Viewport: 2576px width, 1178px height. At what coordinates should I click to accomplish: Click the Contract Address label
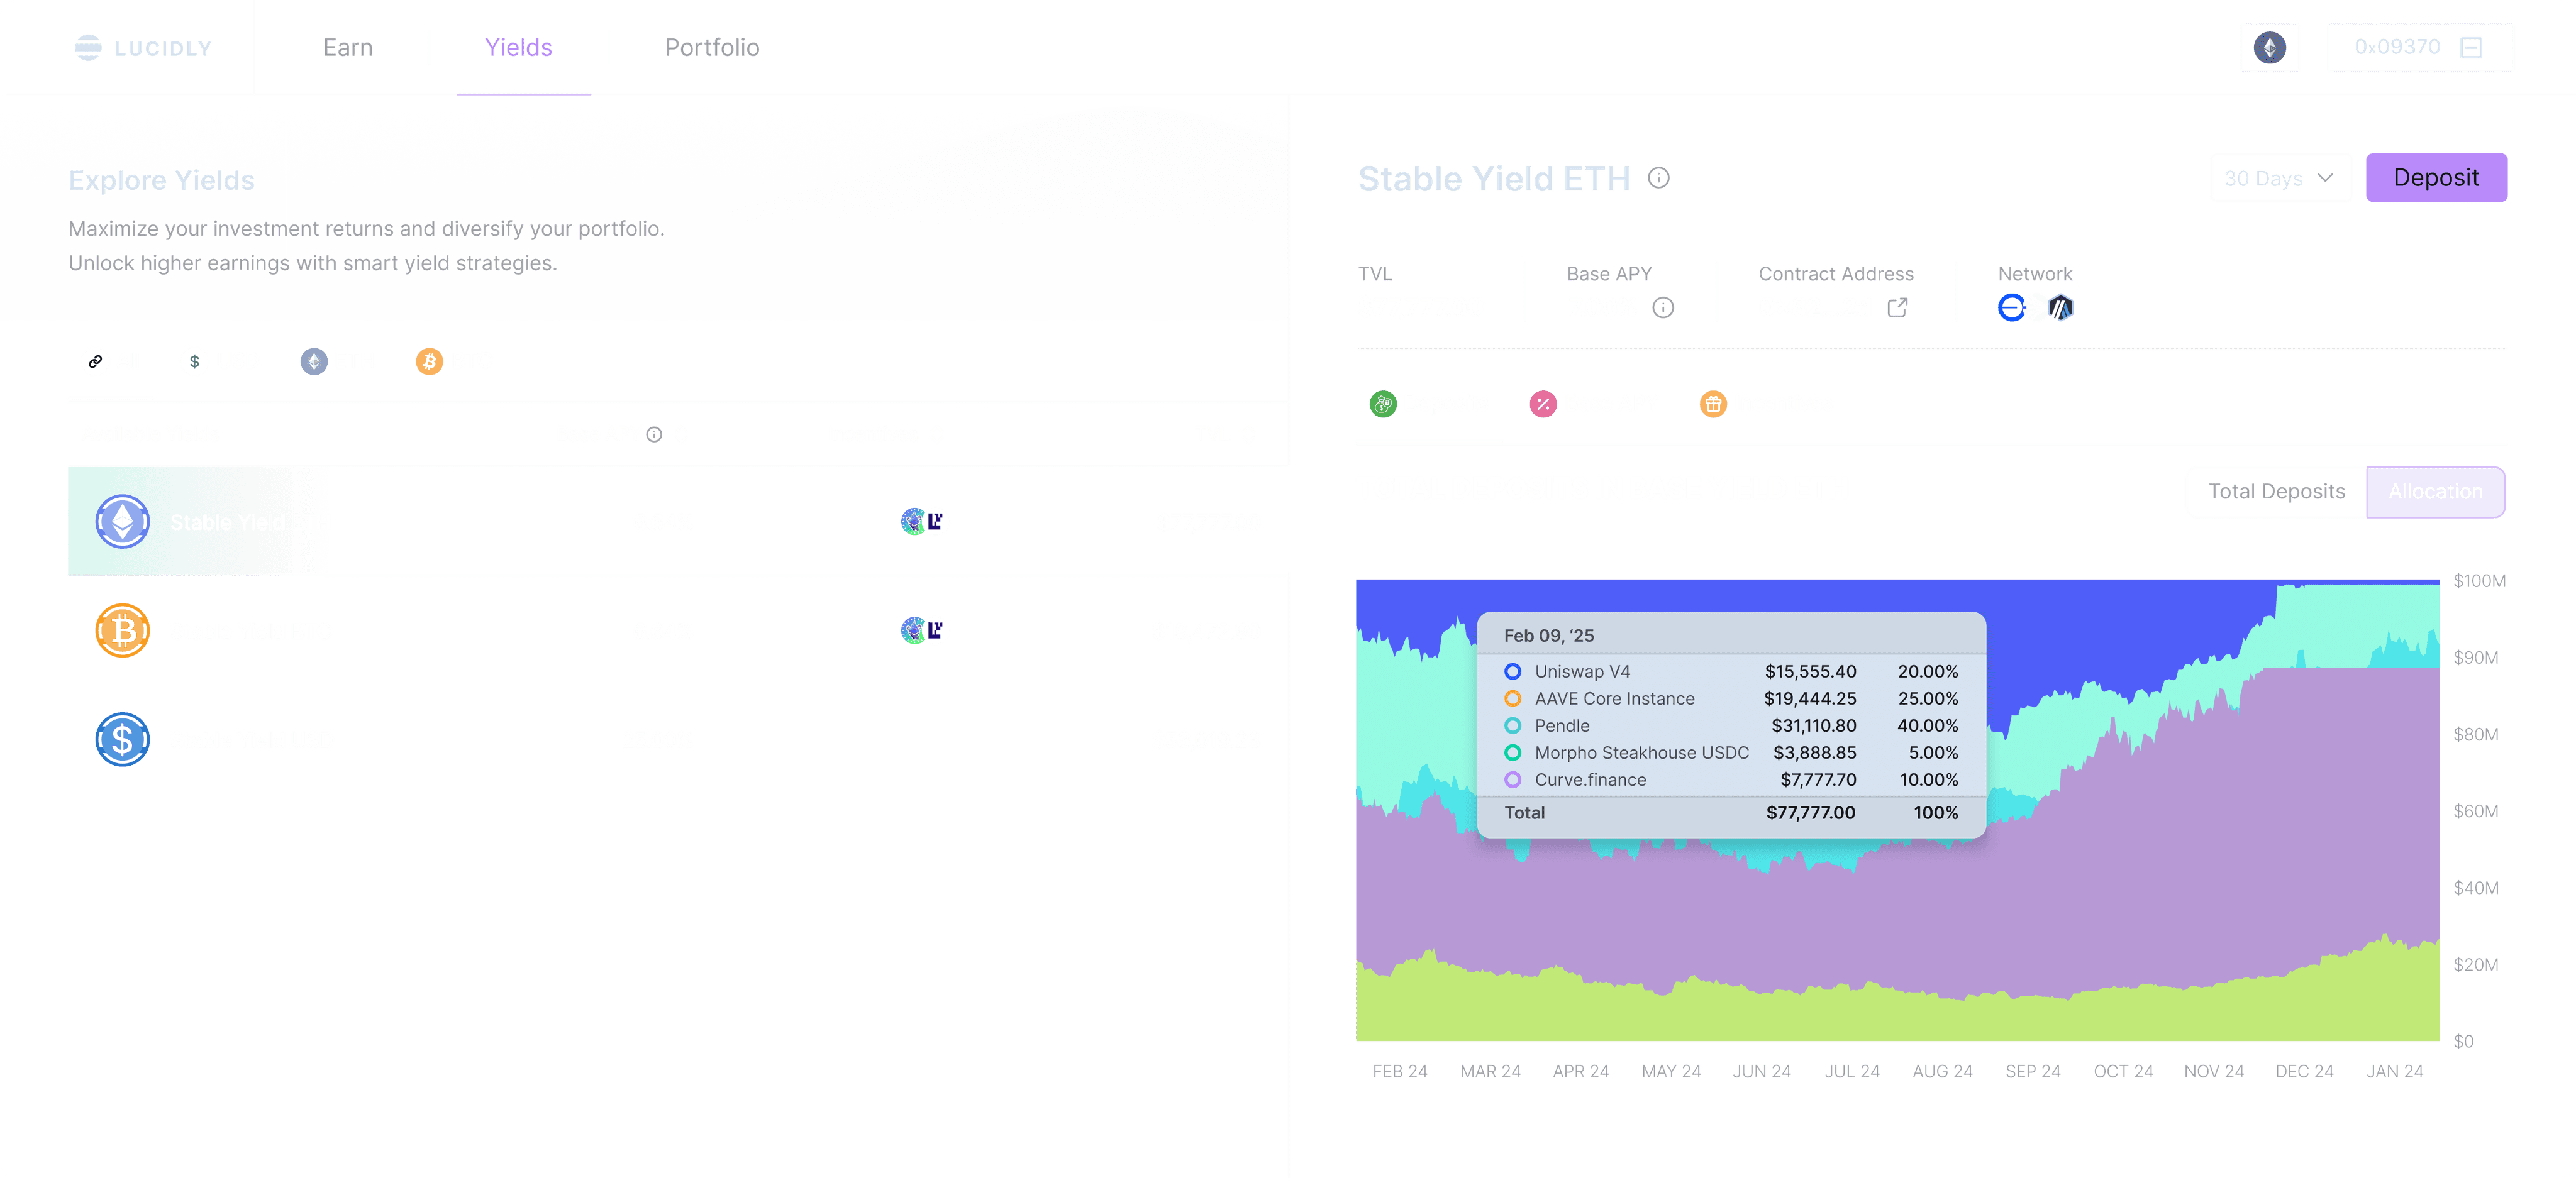(1836, 274)
